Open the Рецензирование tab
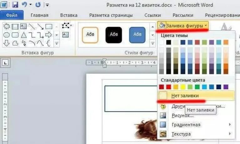This screenshot has height=144, width=240. point(222,15)
